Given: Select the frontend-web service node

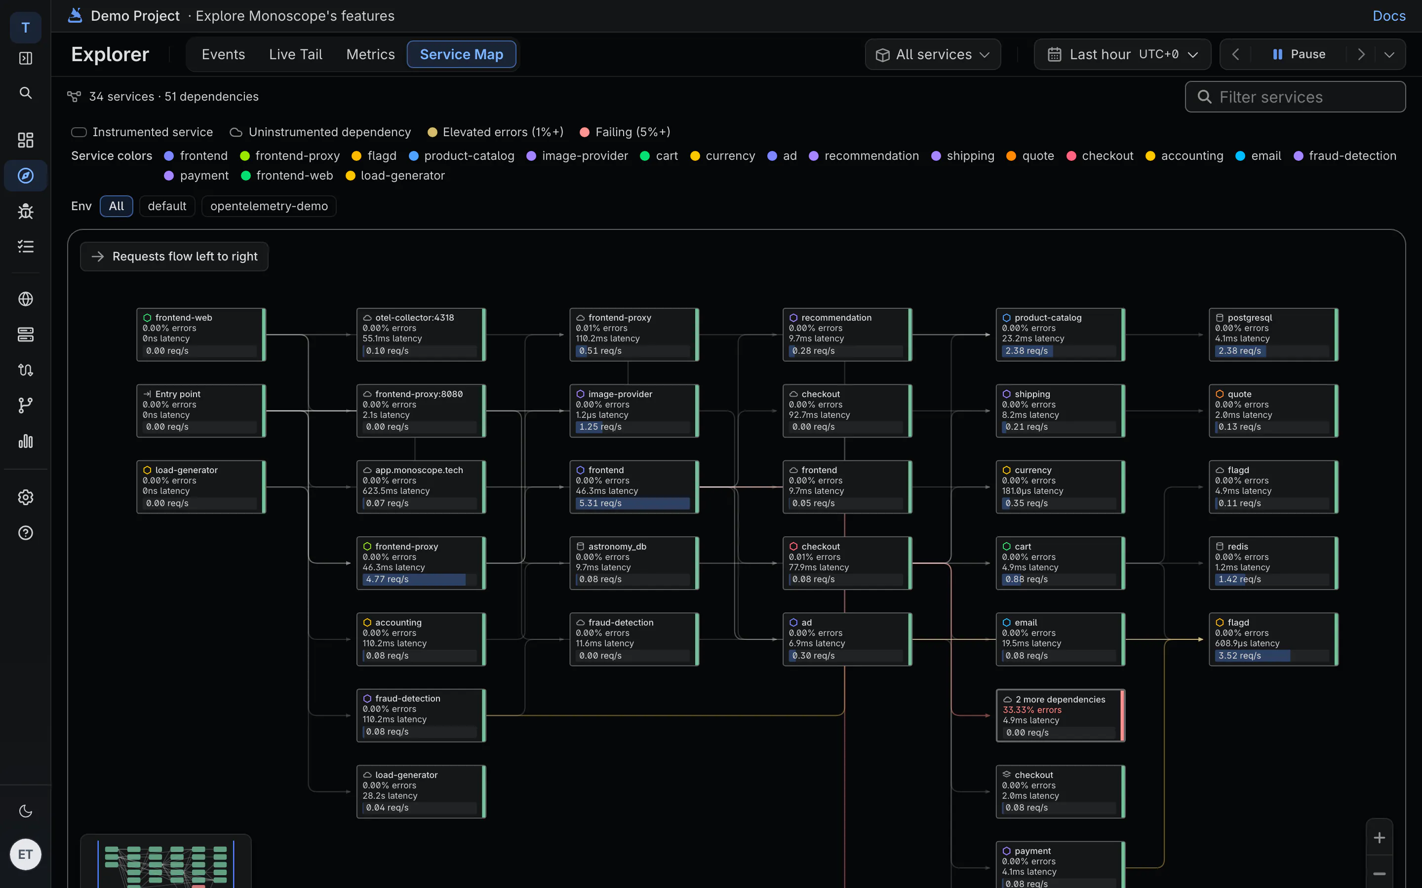Looking at the screenshot, I should point(201,334).
